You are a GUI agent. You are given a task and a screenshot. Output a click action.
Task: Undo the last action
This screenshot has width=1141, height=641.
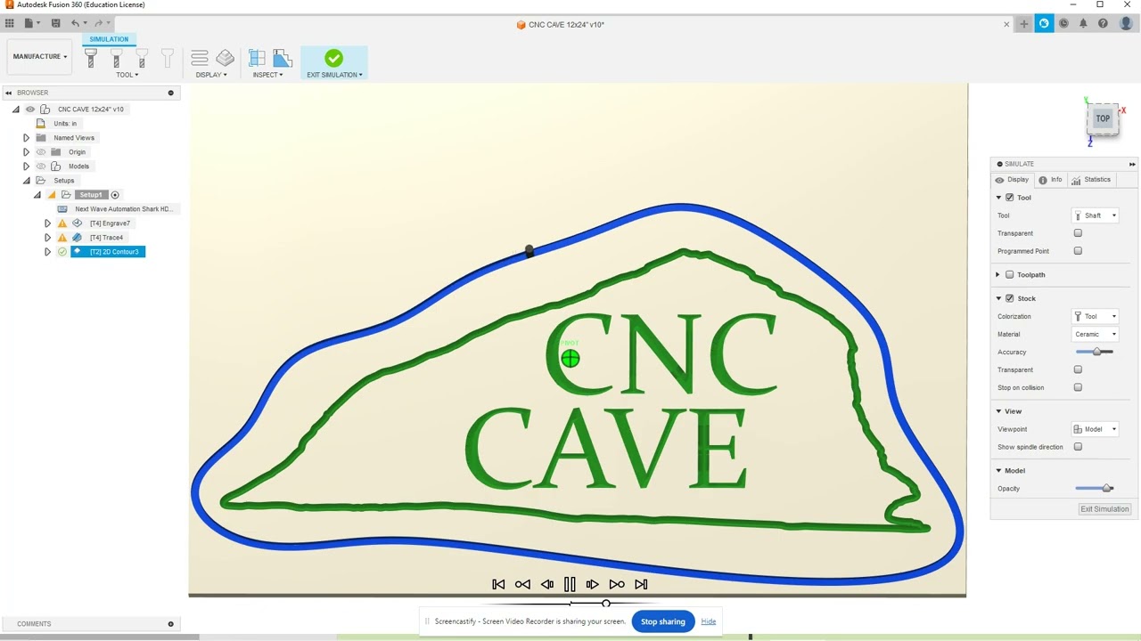tap(76, 23)
